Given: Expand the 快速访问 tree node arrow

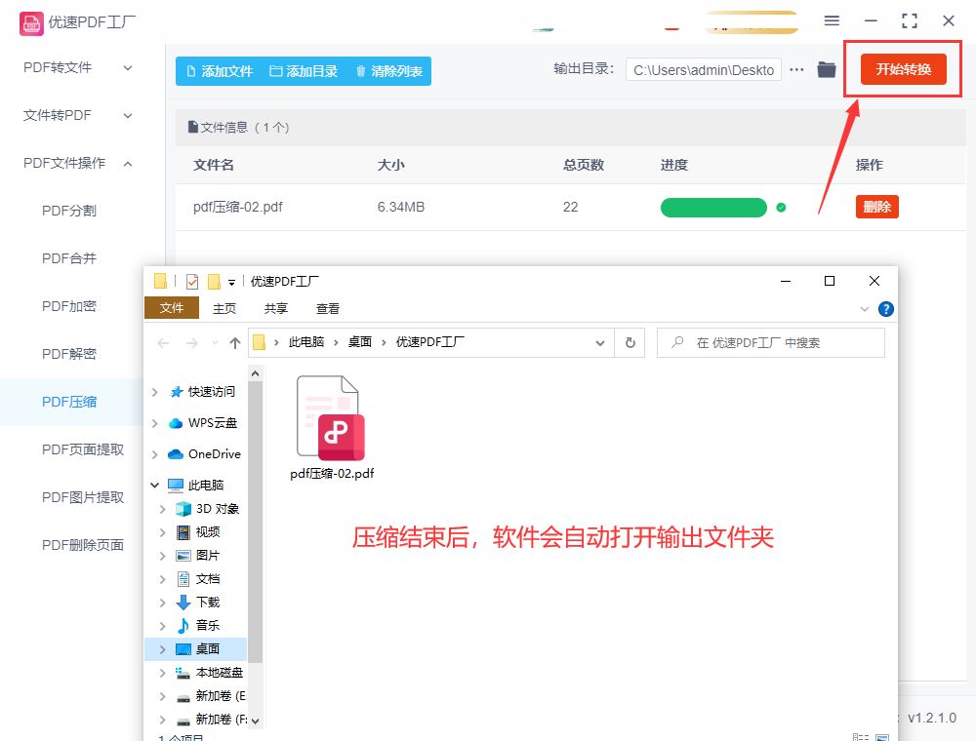Looking at the screenshot, I should point(155,392).
